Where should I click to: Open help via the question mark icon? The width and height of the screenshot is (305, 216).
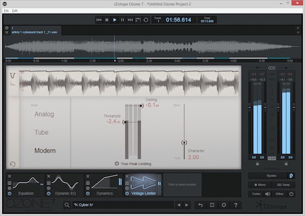[236, 205]
